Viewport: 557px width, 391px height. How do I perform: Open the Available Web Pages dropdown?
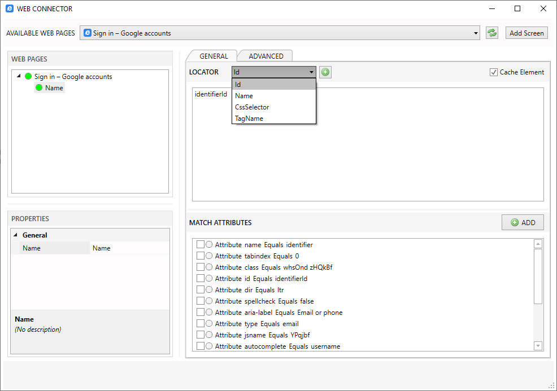tap(475, 32)
